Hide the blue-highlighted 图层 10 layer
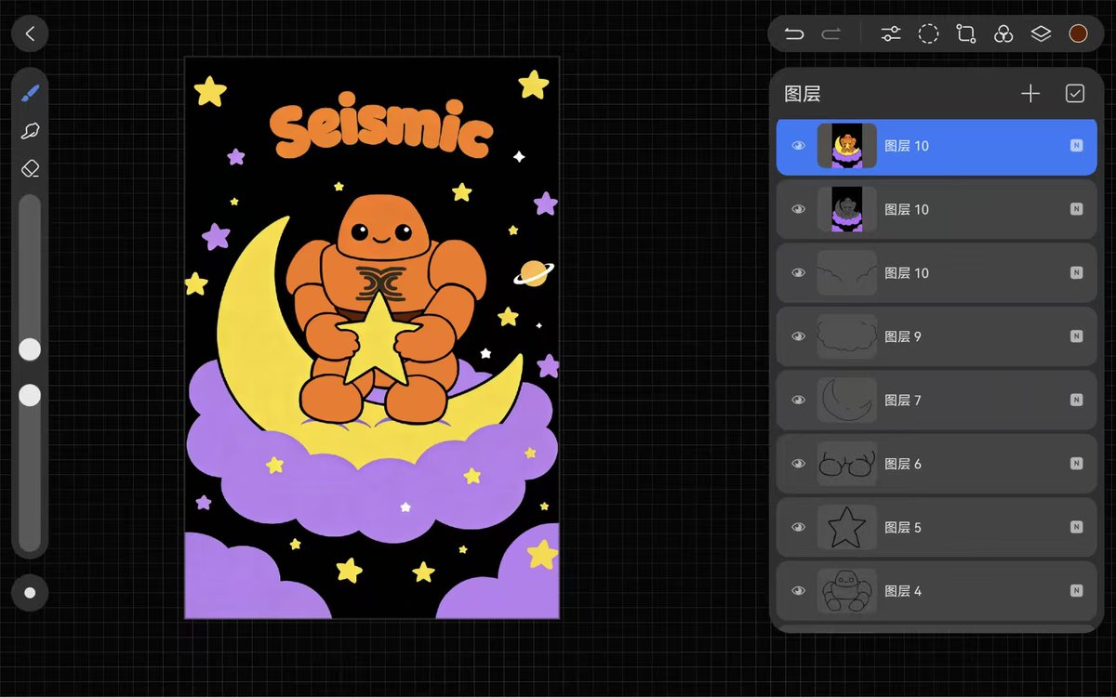Viewport: 1116px width, 697px height. pyautogui.click(x=798, y=146)
